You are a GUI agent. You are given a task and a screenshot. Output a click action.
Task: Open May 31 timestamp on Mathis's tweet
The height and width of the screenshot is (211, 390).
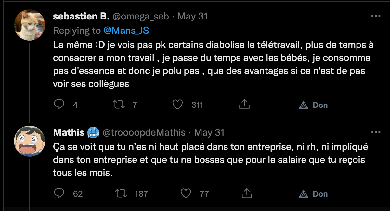pos(209,132)
